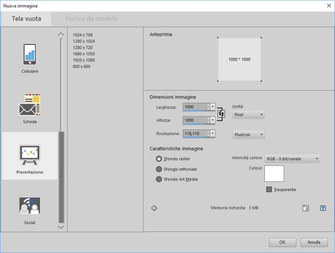Select the Sfondo raster radio button

tap(159, 159)
